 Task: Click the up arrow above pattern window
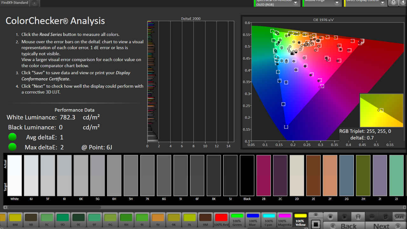316,215
